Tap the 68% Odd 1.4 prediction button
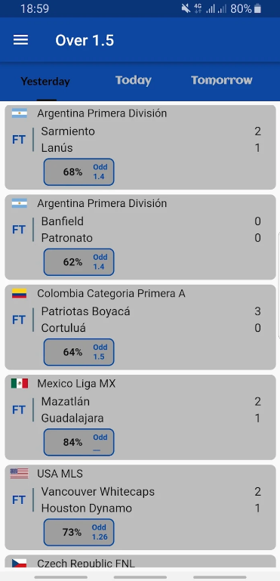This screenshot has height=581, width=280. click(79, 172)
